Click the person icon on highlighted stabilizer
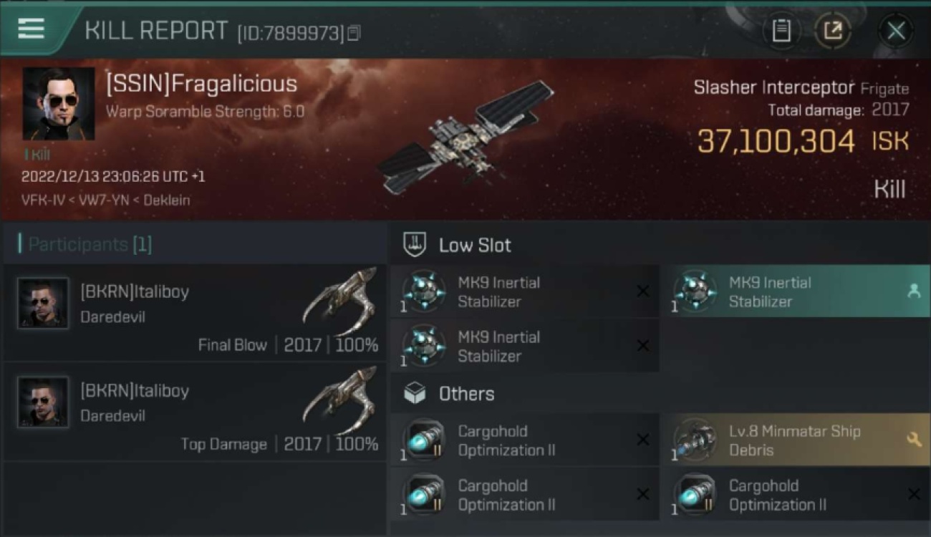The width and height of the screenshot is (931, 537). pyautogui.click(x=914, y=291)
